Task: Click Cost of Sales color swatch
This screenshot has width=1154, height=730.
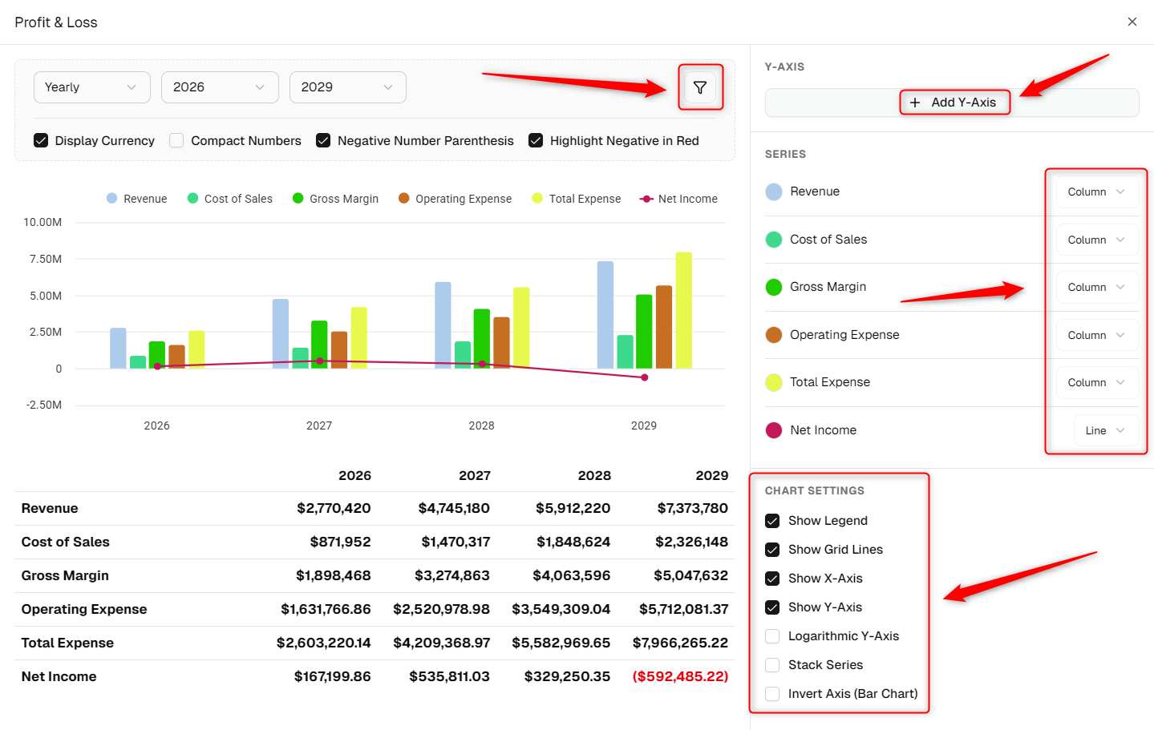Action: [774, 240]
